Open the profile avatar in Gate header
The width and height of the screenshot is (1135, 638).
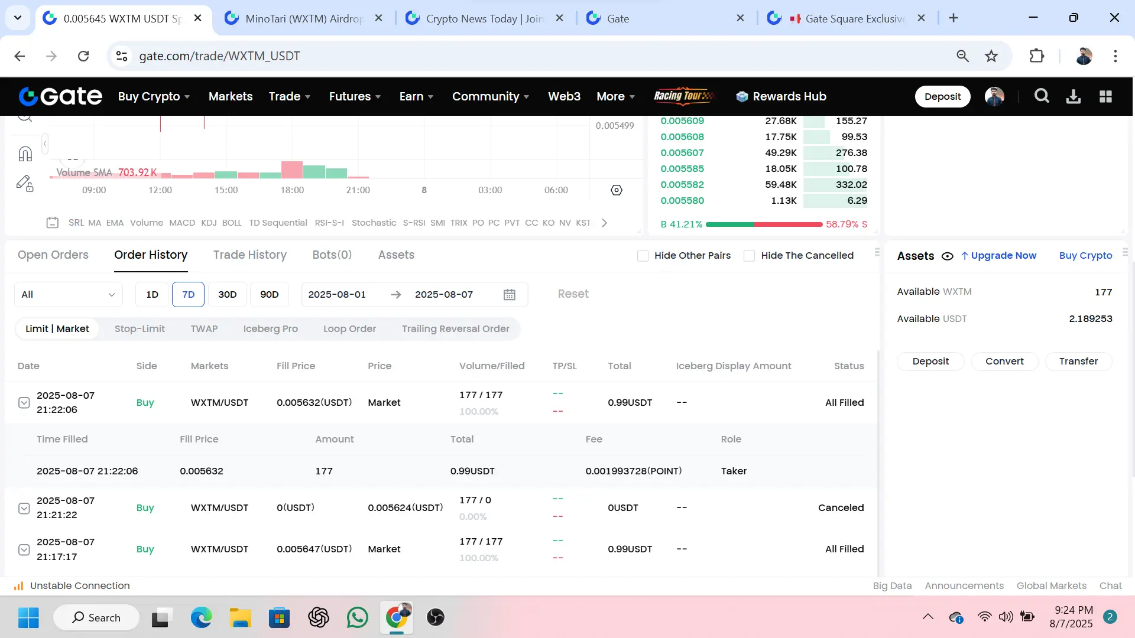[x=994, y=96]
